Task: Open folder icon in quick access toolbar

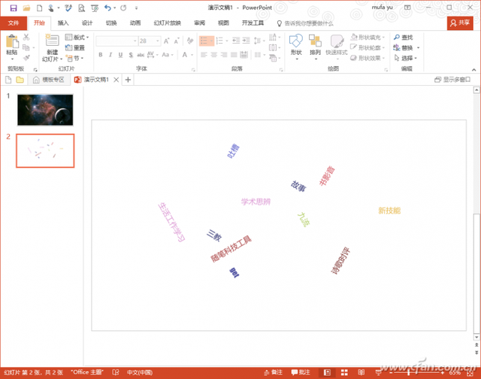Action: (26, 8)
